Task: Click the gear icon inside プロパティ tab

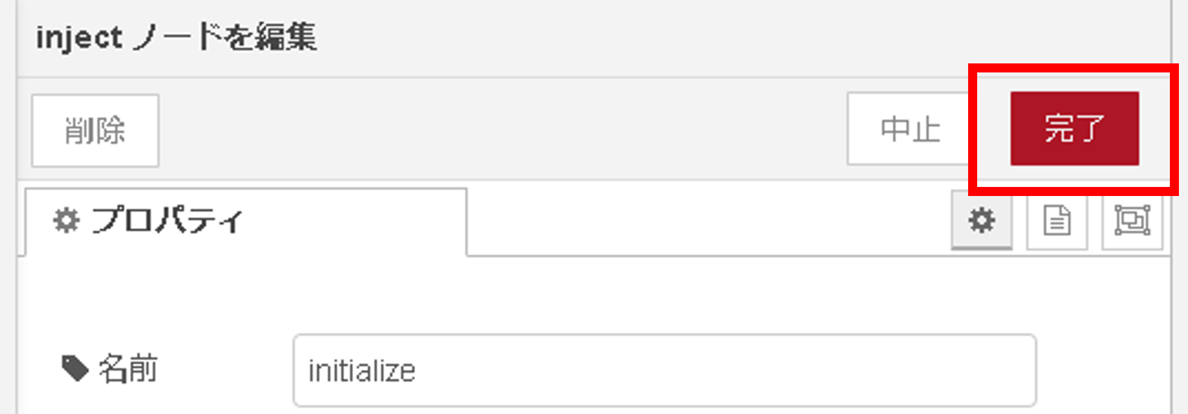Action: pyautogui.click(x=66, y=221)
